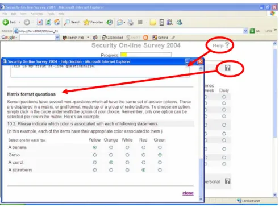
Task: Click into the Google toolbar search field
Action: click(x=37, y=38)
